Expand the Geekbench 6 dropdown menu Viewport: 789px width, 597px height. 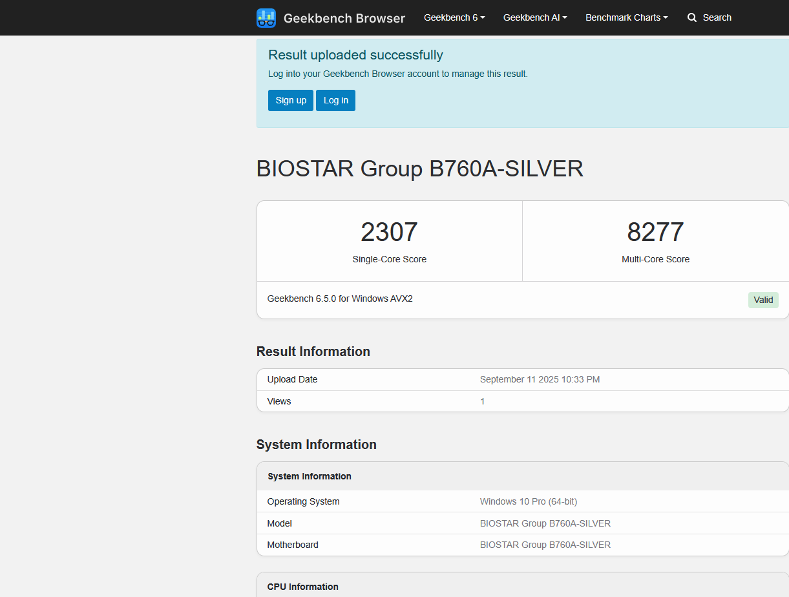click(454, 17)
